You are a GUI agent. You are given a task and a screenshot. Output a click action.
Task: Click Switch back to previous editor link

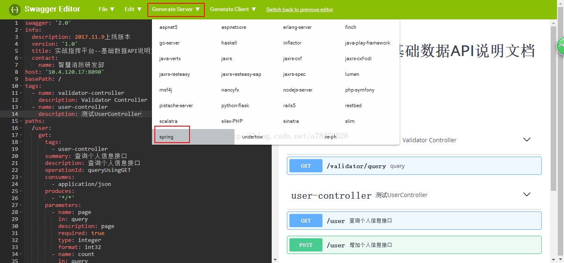pyautogui.click(x=300, y=9)
